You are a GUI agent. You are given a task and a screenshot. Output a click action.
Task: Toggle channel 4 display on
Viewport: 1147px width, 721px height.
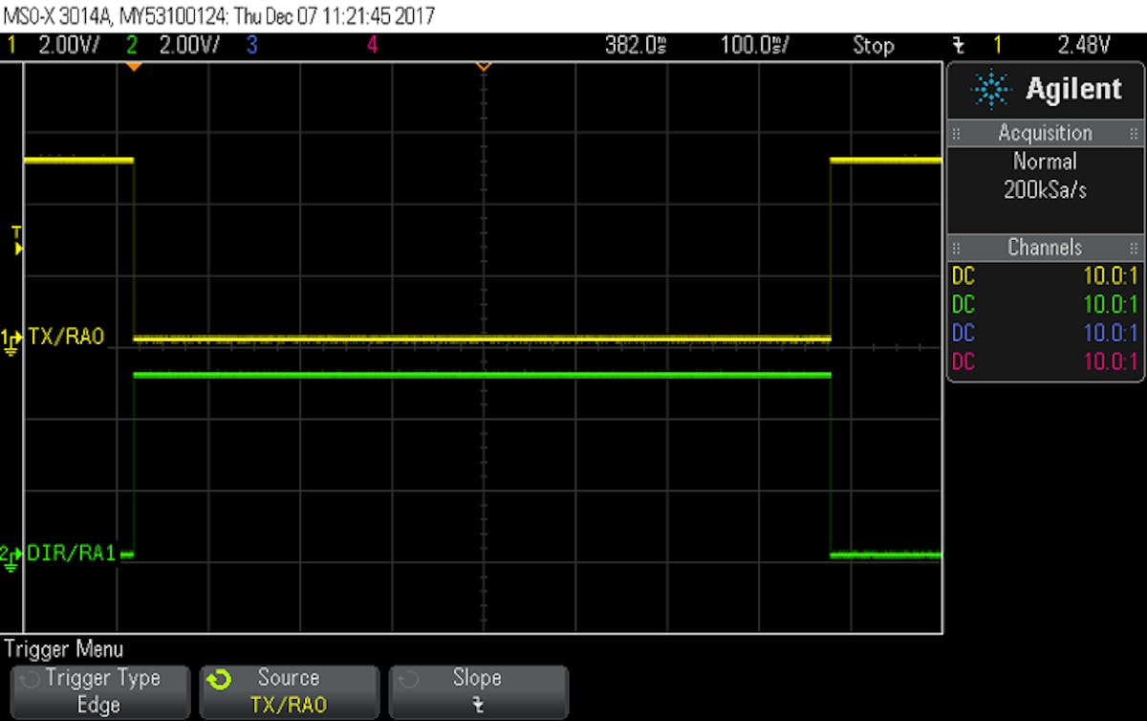click(x=373, y=45)
